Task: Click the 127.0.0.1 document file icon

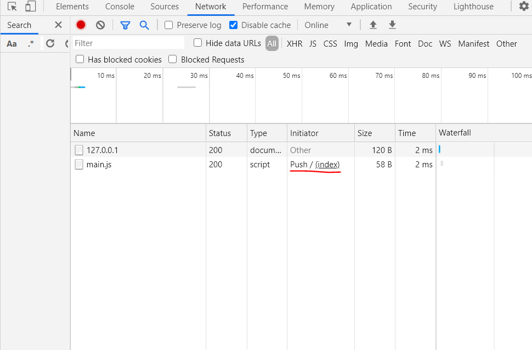Action: 79,150
